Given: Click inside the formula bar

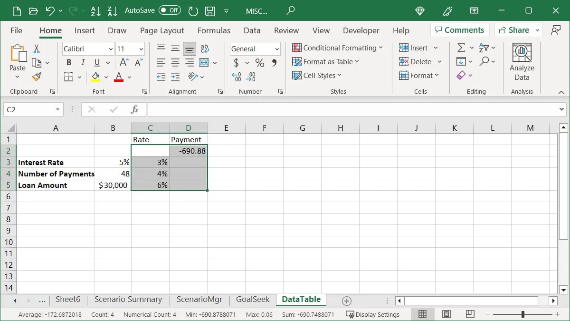Looking at the screenshot, I should coord(332,109).
